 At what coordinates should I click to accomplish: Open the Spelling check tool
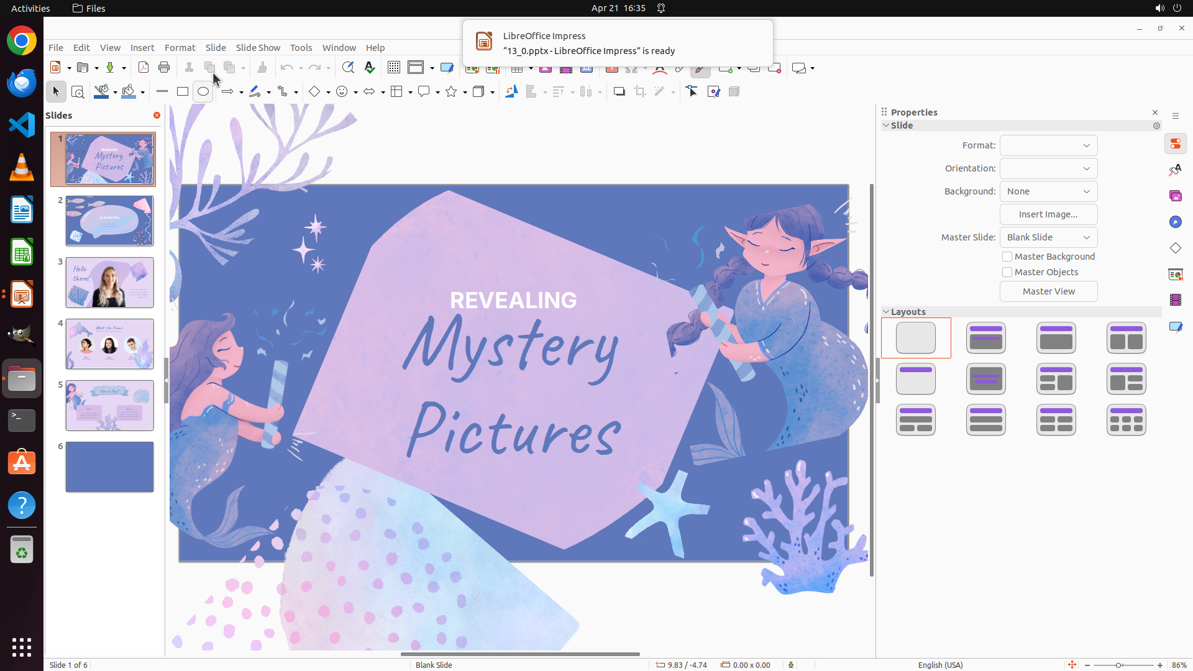(370, 68)
